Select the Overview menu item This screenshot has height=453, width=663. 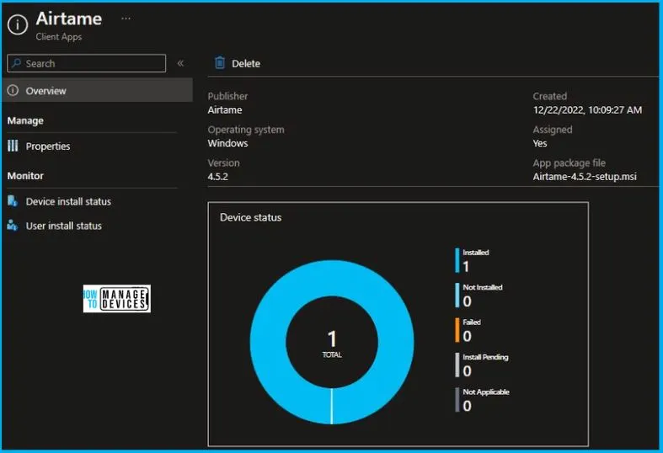pos(97,90)
